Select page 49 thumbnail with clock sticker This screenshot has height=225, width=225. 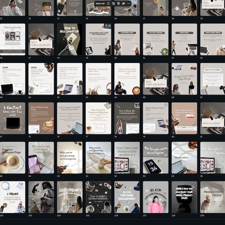98,39
